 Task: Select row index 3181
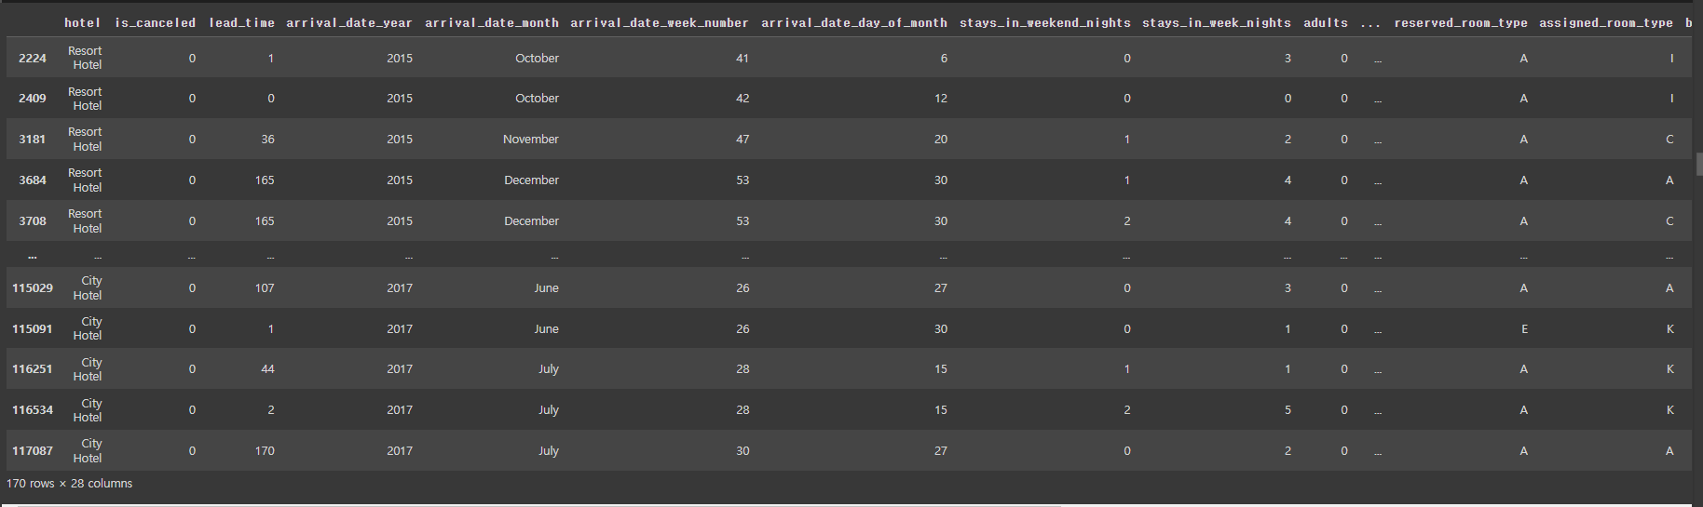point(33,139)
